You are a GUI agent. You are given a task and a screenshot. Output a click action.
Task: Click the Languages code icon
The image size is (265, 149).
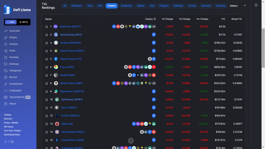pyautogui.click(x=6, y=91)
